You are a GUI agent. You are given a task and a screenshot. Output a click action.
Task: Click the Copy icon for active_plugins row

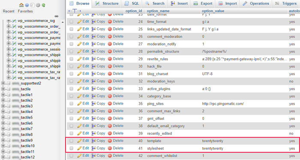(x=93, y=89)
